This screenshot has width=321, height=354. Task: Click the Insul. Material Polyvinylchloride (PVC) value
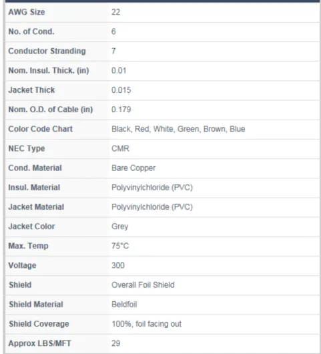coord(152,188)
